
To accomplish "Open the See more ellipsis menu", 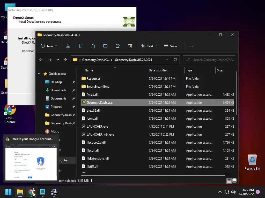I will (191, 46).
